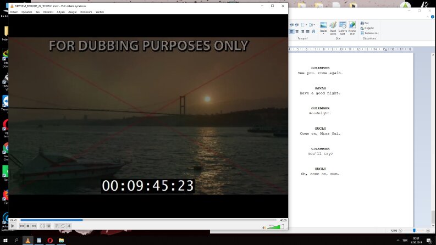
Task: Show the VLC playlist
Action: click(57, 226)
